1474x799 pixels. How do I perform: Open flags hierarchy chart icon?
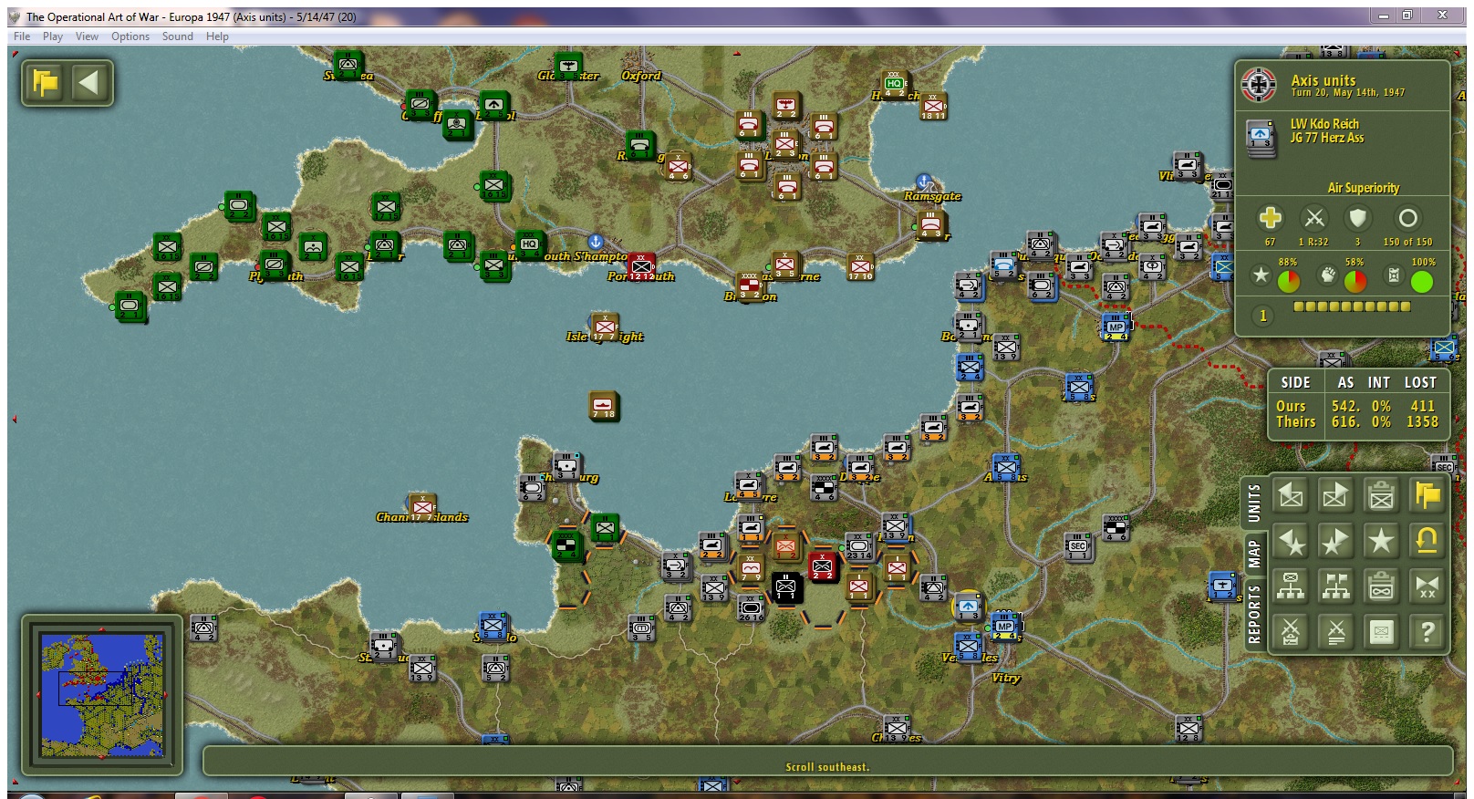pyautogui.click(x=1335, y=586)
